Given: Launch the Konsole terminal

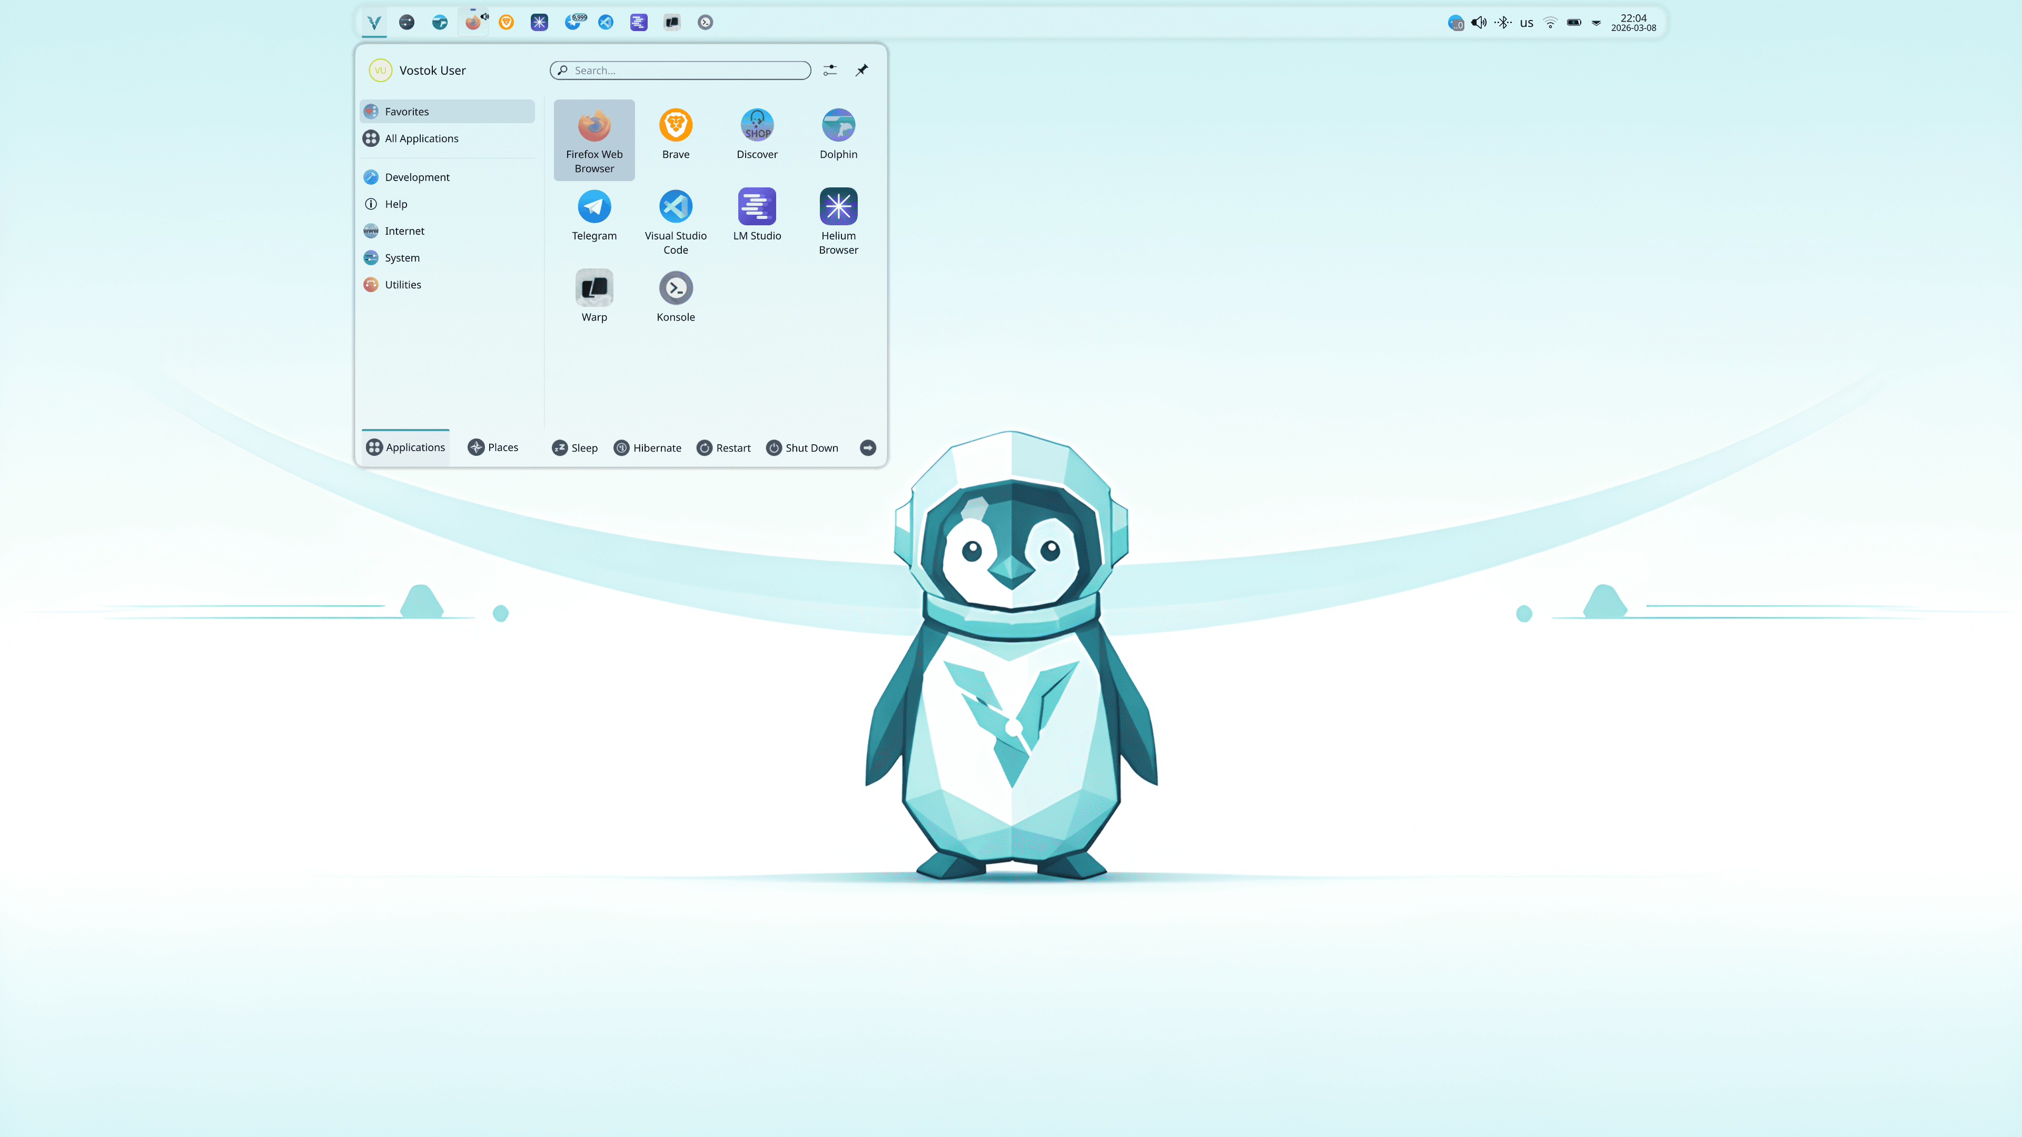Looking at the screenshot, I should 675,296.
